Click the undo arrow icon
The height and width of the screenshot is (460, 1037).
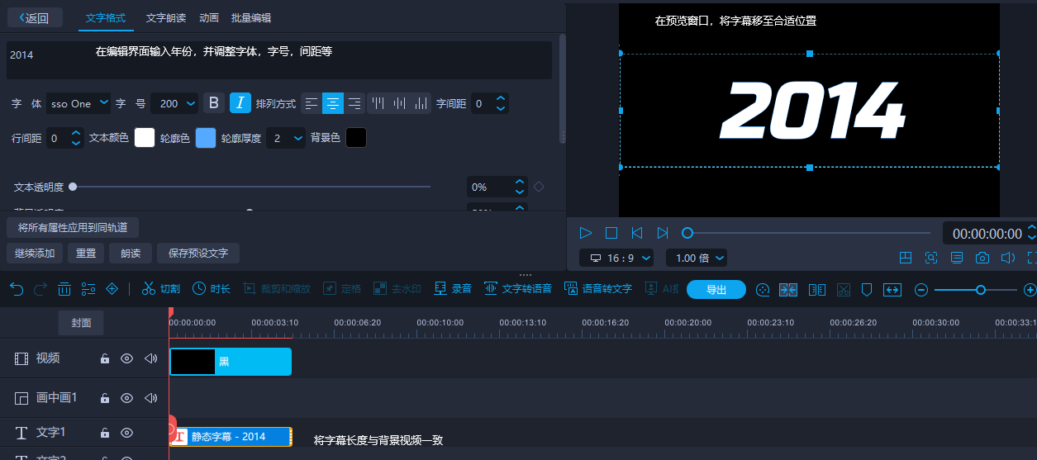tap(17, 289)
